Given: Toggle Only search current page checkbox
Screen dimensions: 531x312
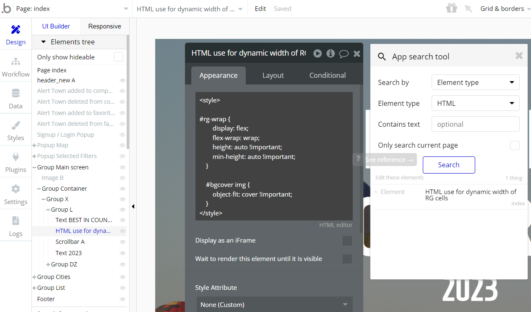Looking at the screenshot, I should 515,145.
